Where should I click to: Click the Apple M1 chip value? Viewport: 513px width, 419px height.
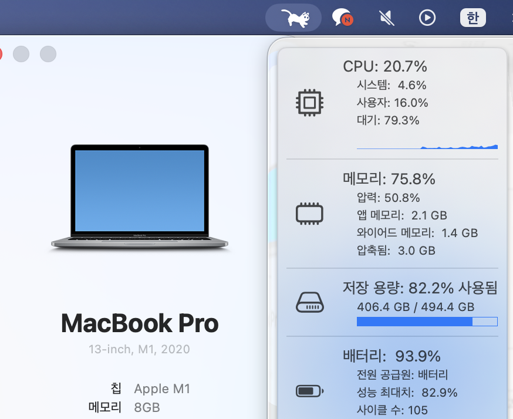pyautogui.click(x=162, y=388)
